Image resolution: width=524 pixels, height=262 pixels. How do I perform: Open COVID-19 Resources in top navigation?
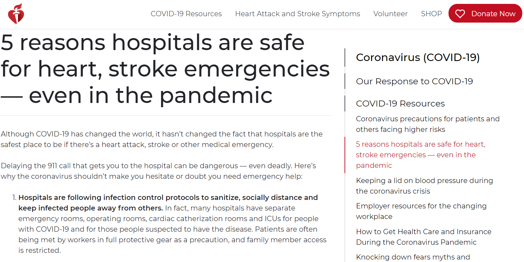click(186, 14)
